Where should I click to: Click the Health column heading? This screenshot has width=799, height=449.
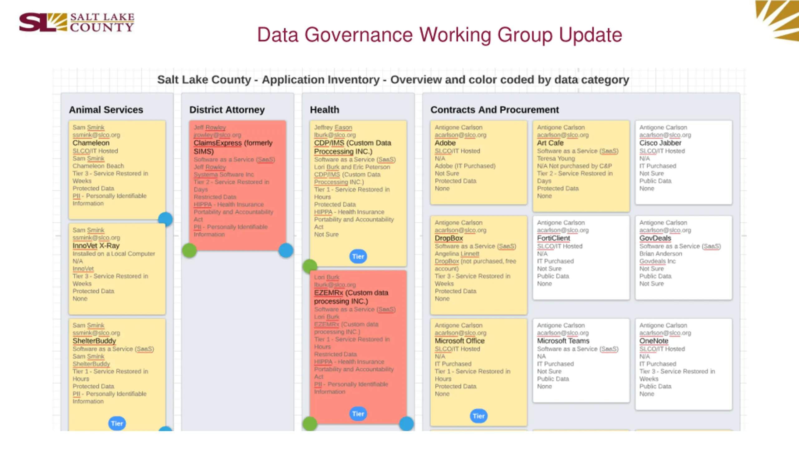(324, 110)
